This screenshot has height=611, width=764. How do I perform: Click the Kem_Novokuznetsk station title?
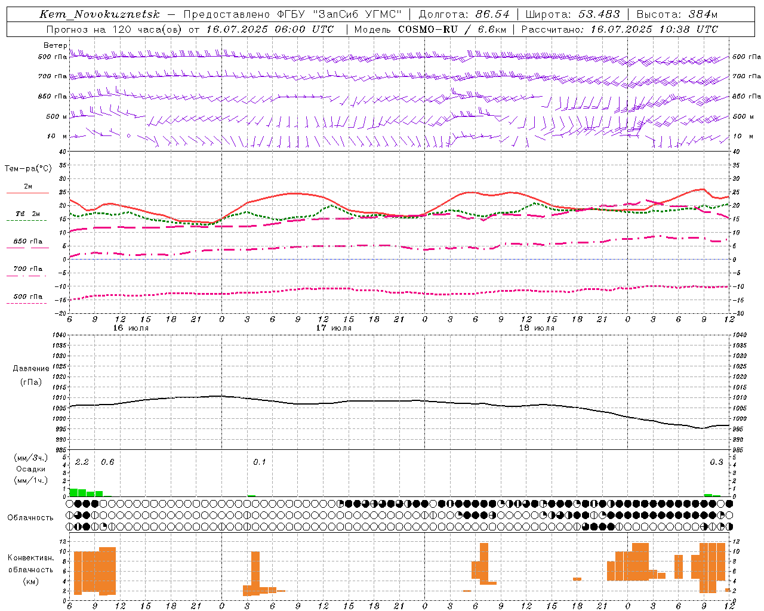[x=100, y=14]
